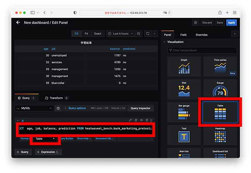Open data source help icon beside MySQL
Image resolution: width=251 pixels, height=173 pixels.
58,108
